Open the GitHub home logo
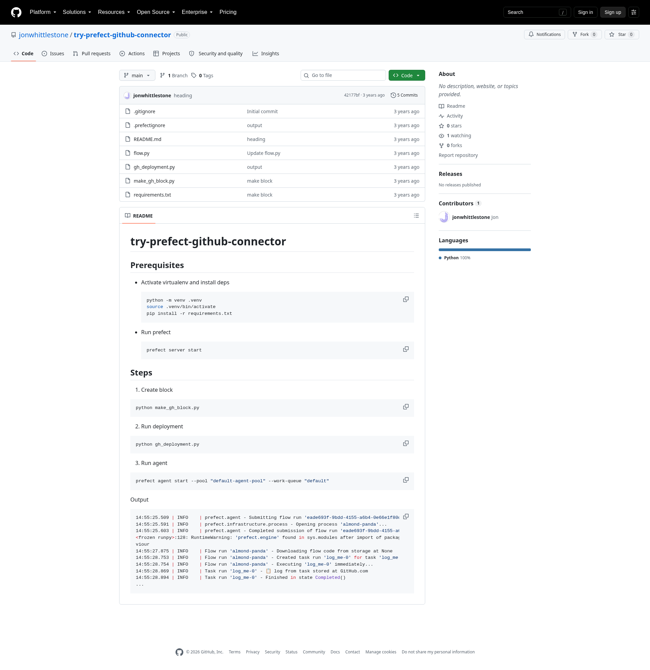 click(16, 12)
